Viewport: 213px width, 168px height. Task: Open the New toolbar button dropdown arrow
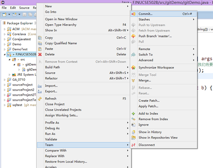pos(9,14)
